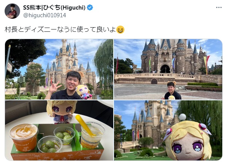Screen dimensions: 228x162
Task: Open the @higuchi010914 handle link
Action: 45,15
